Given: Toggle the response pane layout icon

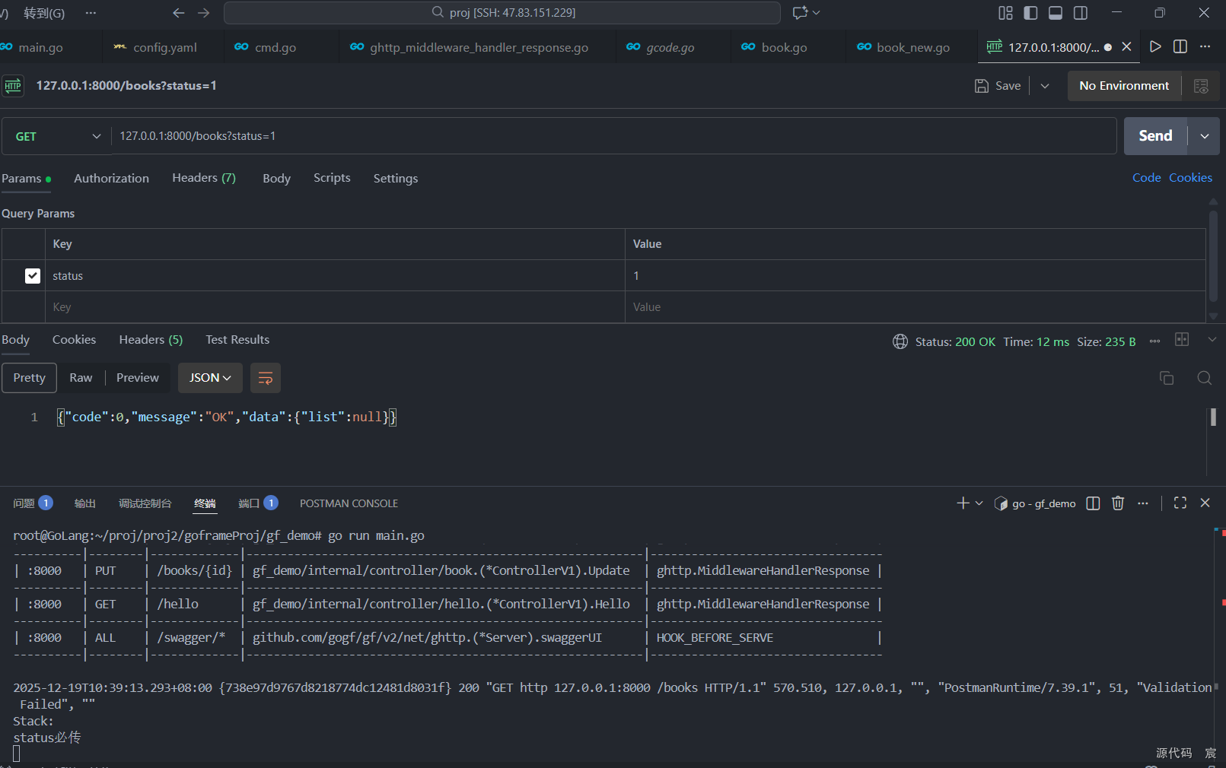Looking at the screenshot, I should [1182, 340].
